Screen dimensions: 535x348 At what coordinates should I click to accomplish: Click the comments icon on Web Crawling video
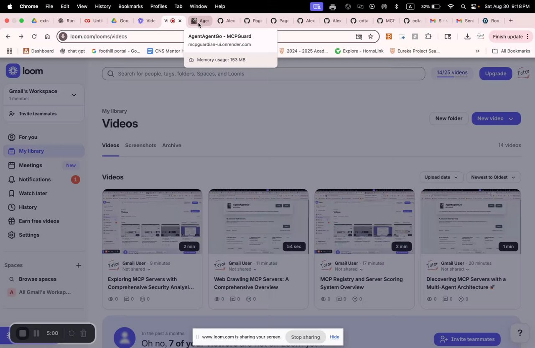(x=233, y=299)
